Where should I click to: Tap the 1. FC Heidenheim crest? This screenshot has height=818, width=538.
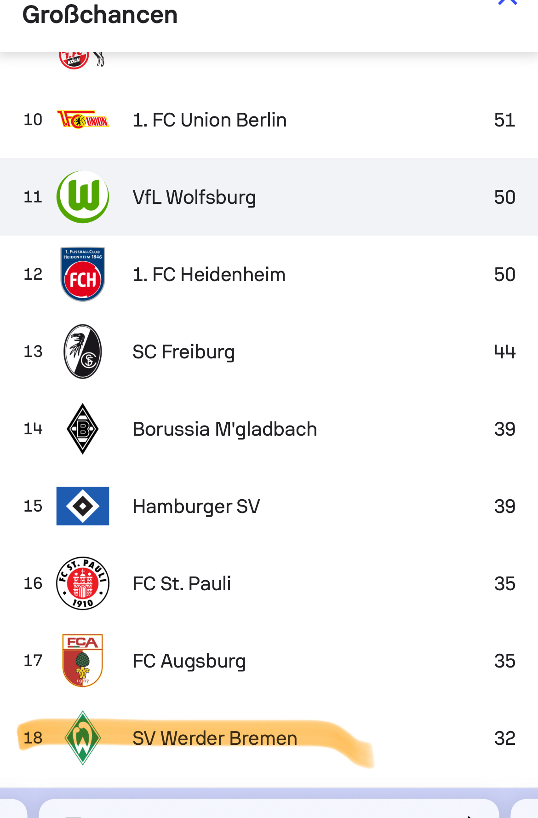point(83,274)
